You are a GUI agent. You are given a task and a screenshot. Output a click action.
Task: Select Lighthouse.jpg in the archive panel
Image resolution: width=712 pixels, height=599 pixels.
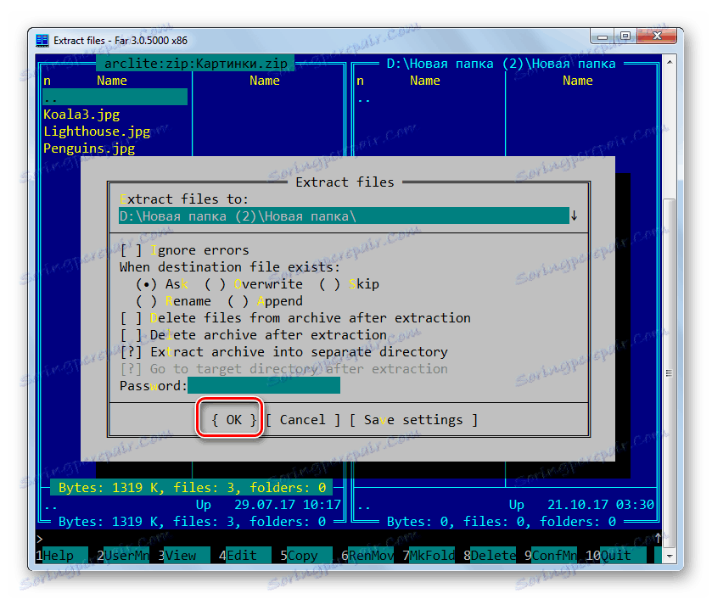[97, 132]
